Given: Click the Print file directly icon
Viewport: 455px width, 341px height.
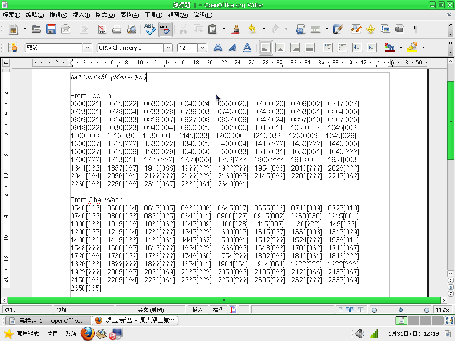Looking at the screenshot, I should click(117, 30).
